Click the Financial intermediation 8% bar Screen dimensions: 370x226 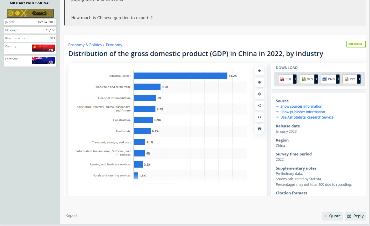145,98
